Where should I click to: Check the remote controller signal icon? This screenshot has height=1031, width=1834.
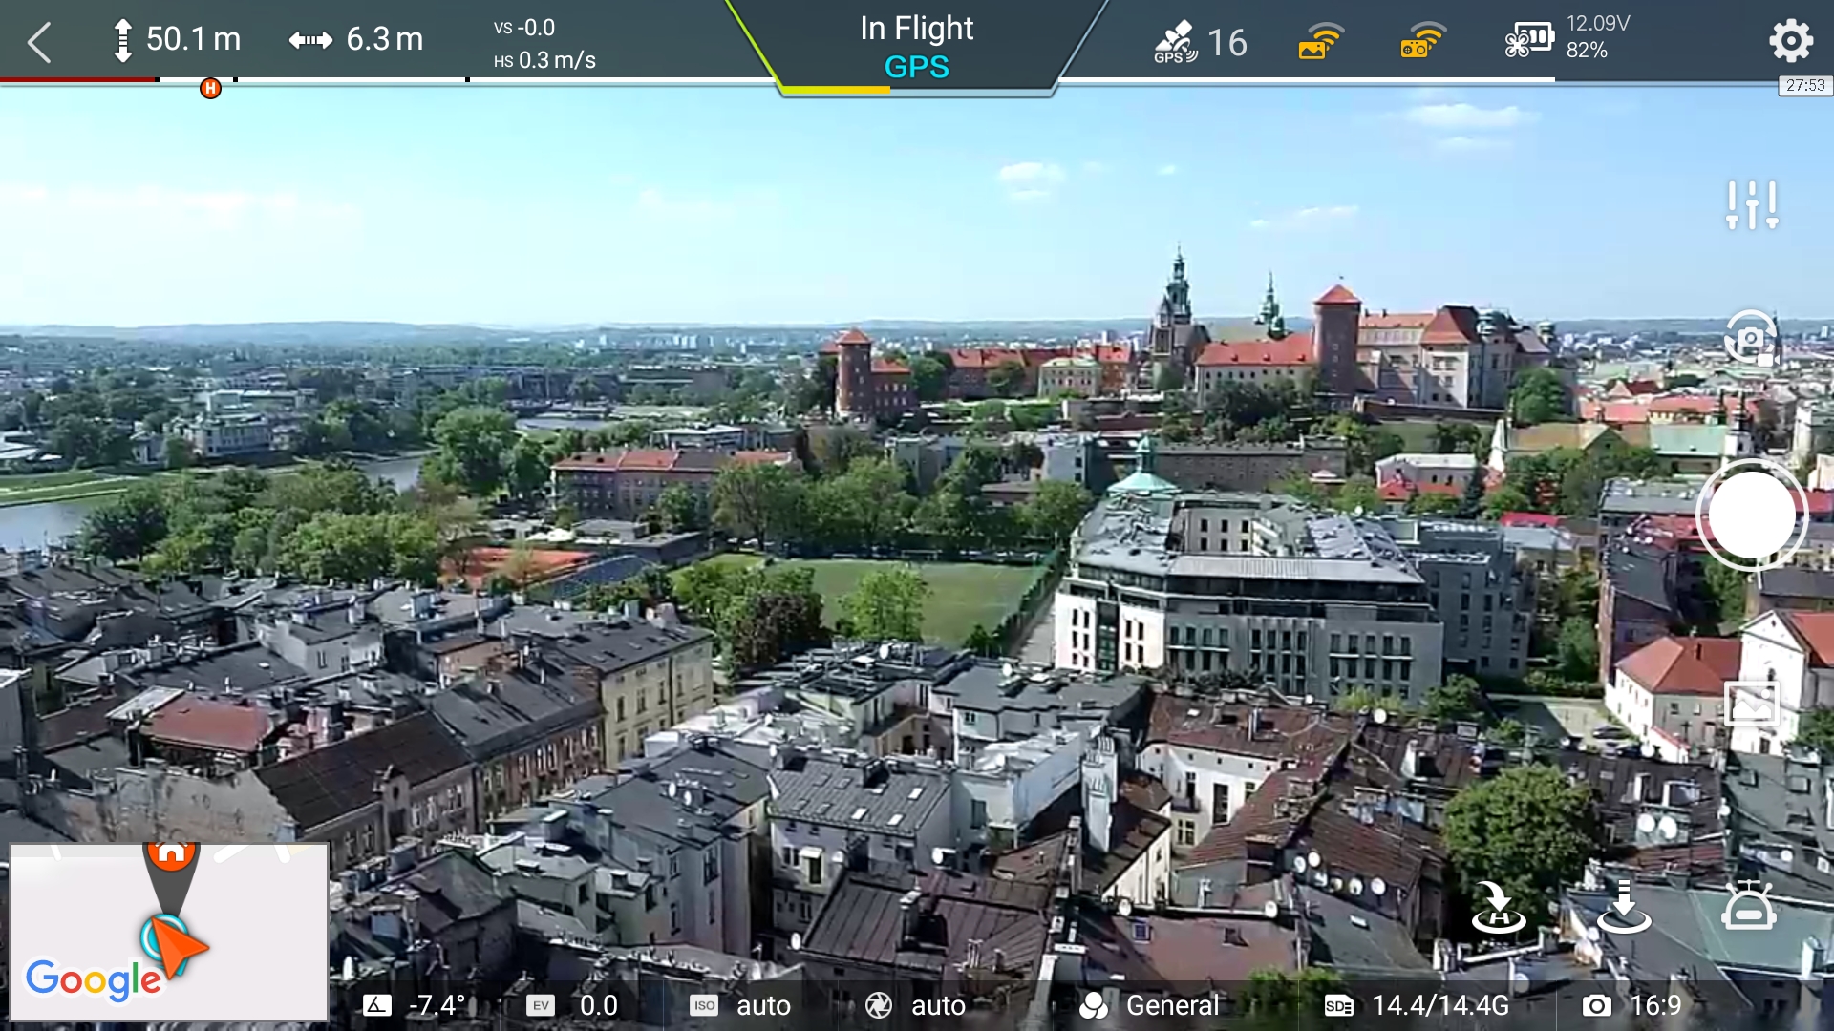pyautogui.click(x=1423, y=41)
